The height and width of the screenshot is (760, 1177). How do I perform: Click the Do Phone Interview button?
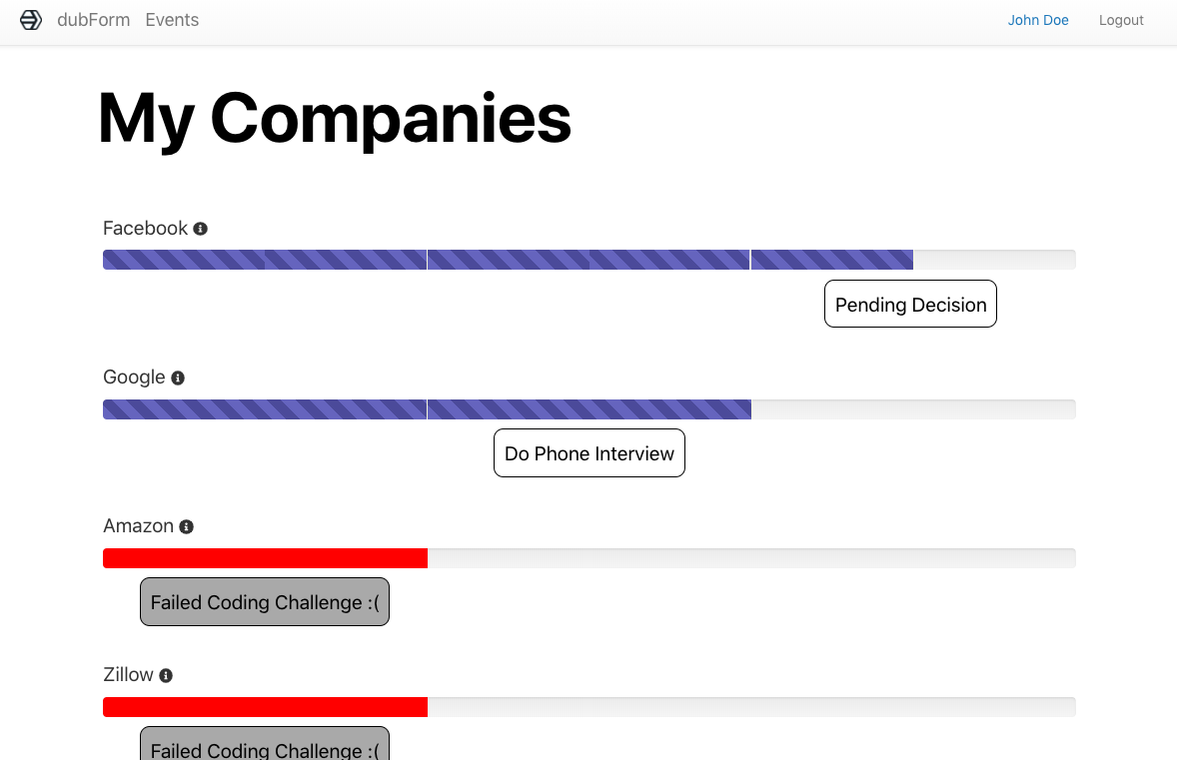589,453
